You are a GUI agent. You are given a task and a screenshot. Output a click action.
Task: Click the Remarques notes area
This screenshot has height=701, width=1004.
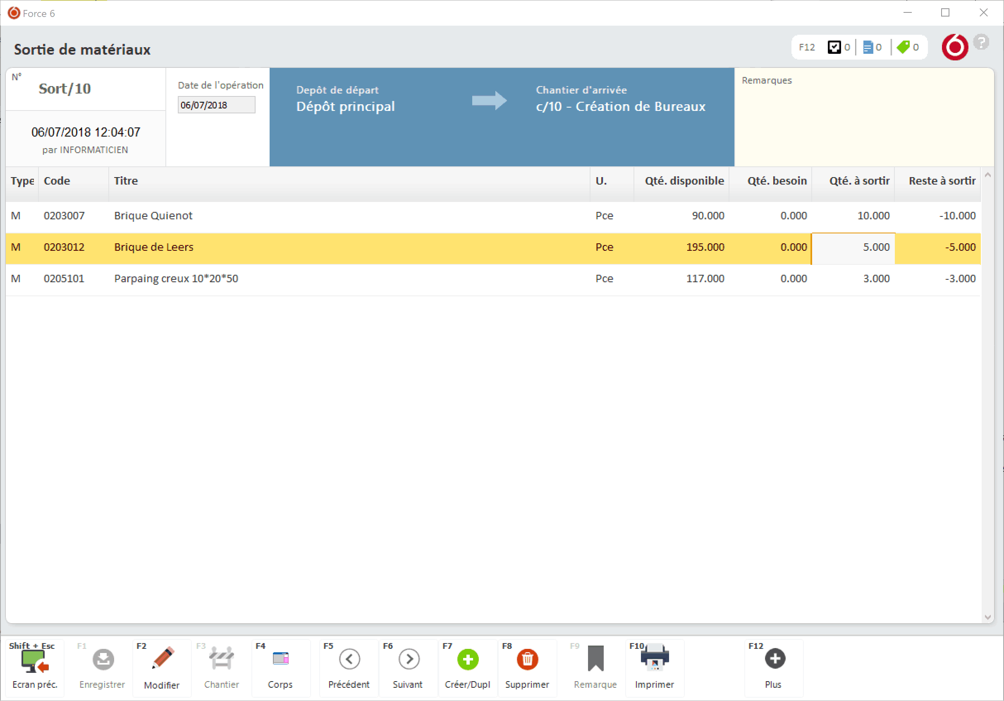coord(864,117)
